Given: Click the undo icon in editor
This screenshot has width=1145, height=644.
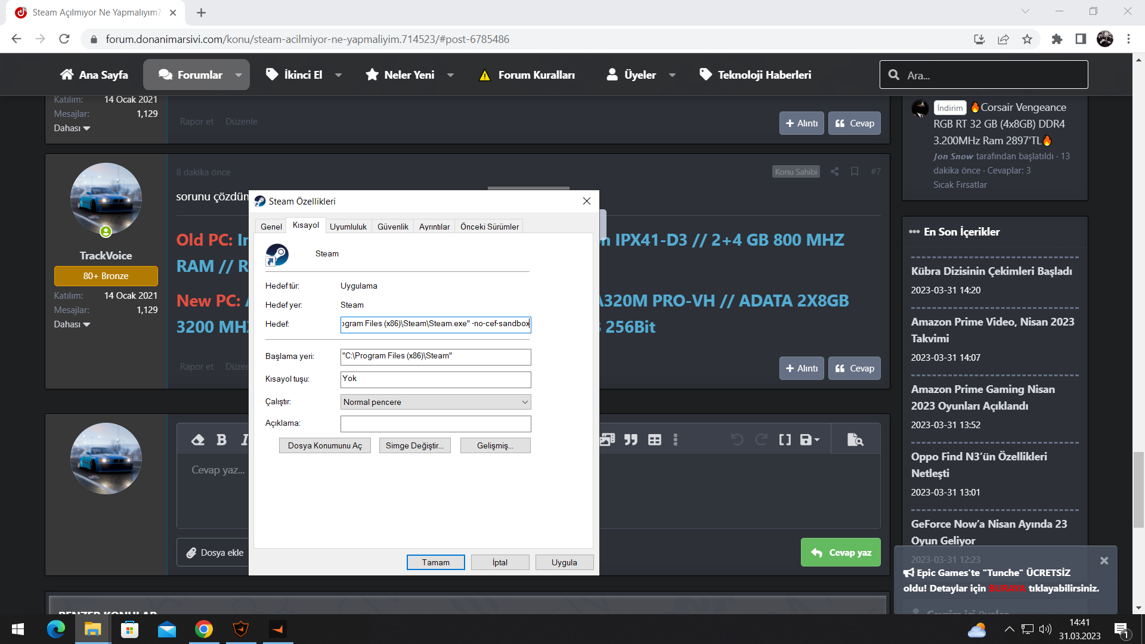Looking at the screenshot, I should pos(737,440).
